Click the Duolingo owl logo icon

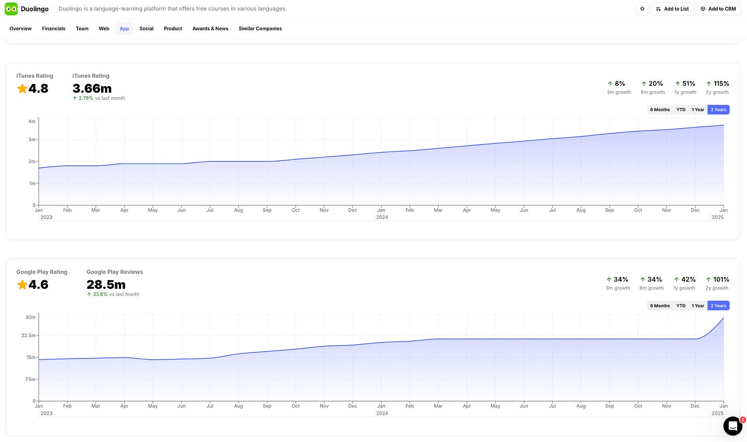tap(11, 9)
